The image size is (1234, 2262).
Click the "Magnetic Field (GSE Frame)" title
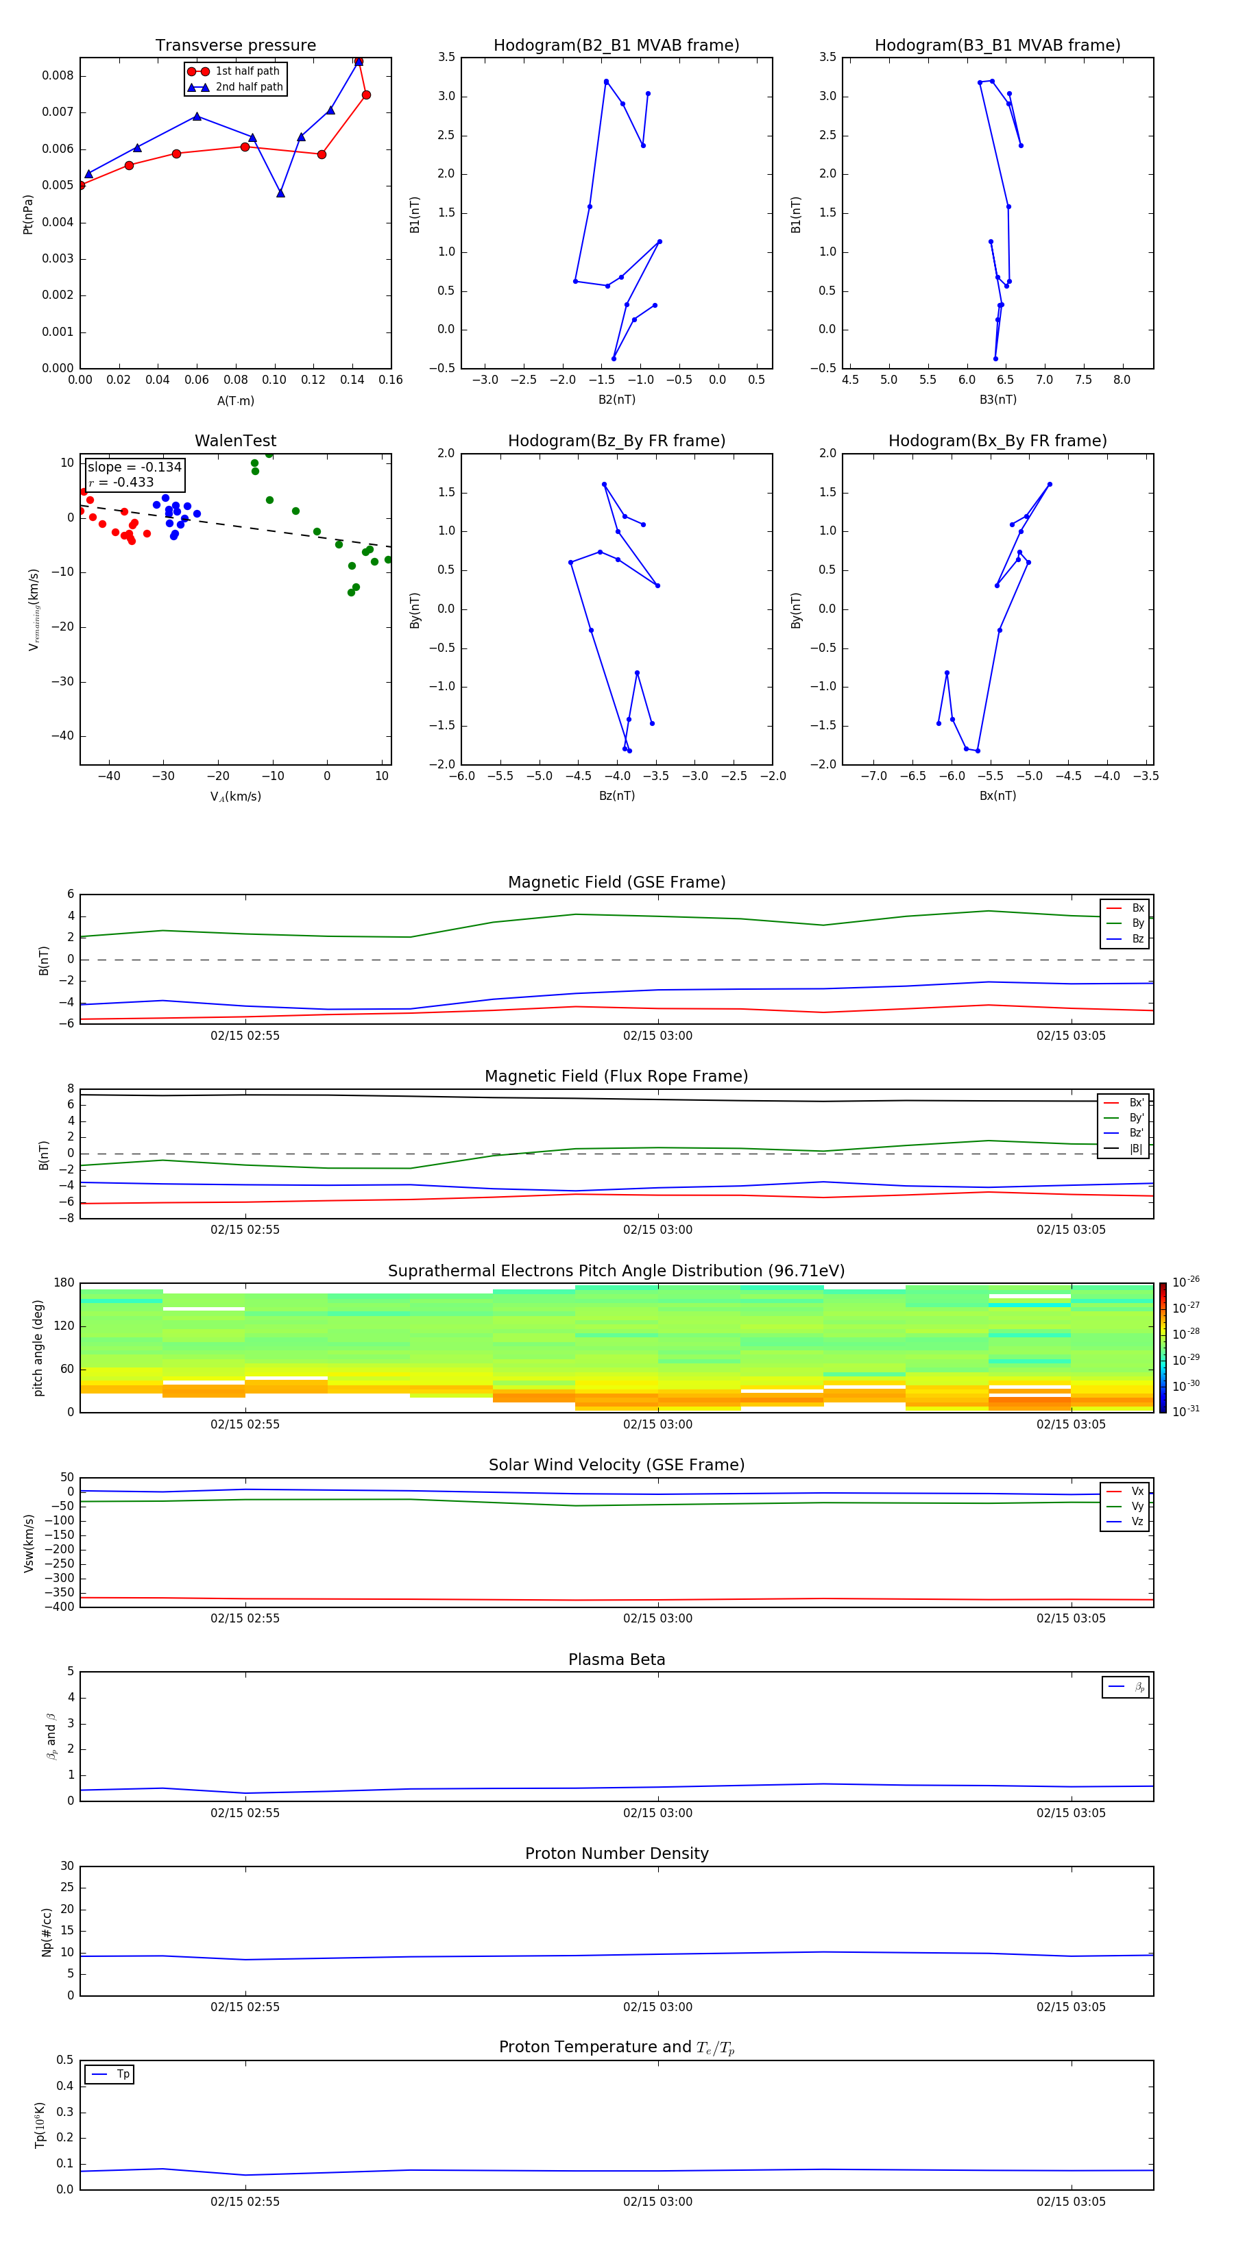coord(616,882)
